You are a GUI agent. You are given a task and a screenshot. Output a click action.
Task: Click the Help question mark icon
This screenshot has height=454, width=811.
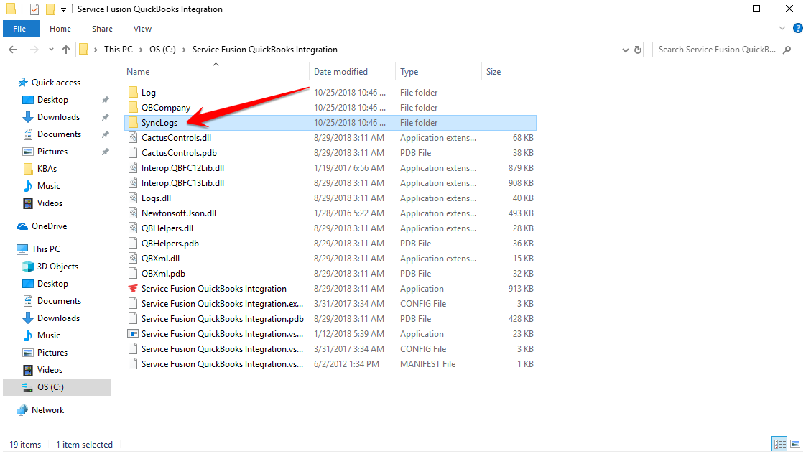(x=797, y=29)
